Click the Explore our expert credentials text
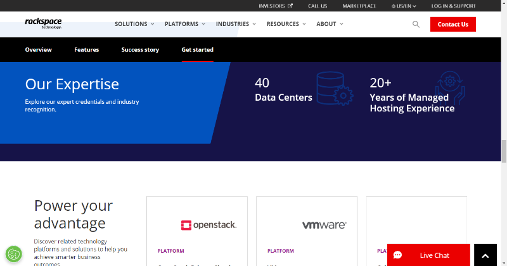Screen dimensions: 507x266 [82, 106]
